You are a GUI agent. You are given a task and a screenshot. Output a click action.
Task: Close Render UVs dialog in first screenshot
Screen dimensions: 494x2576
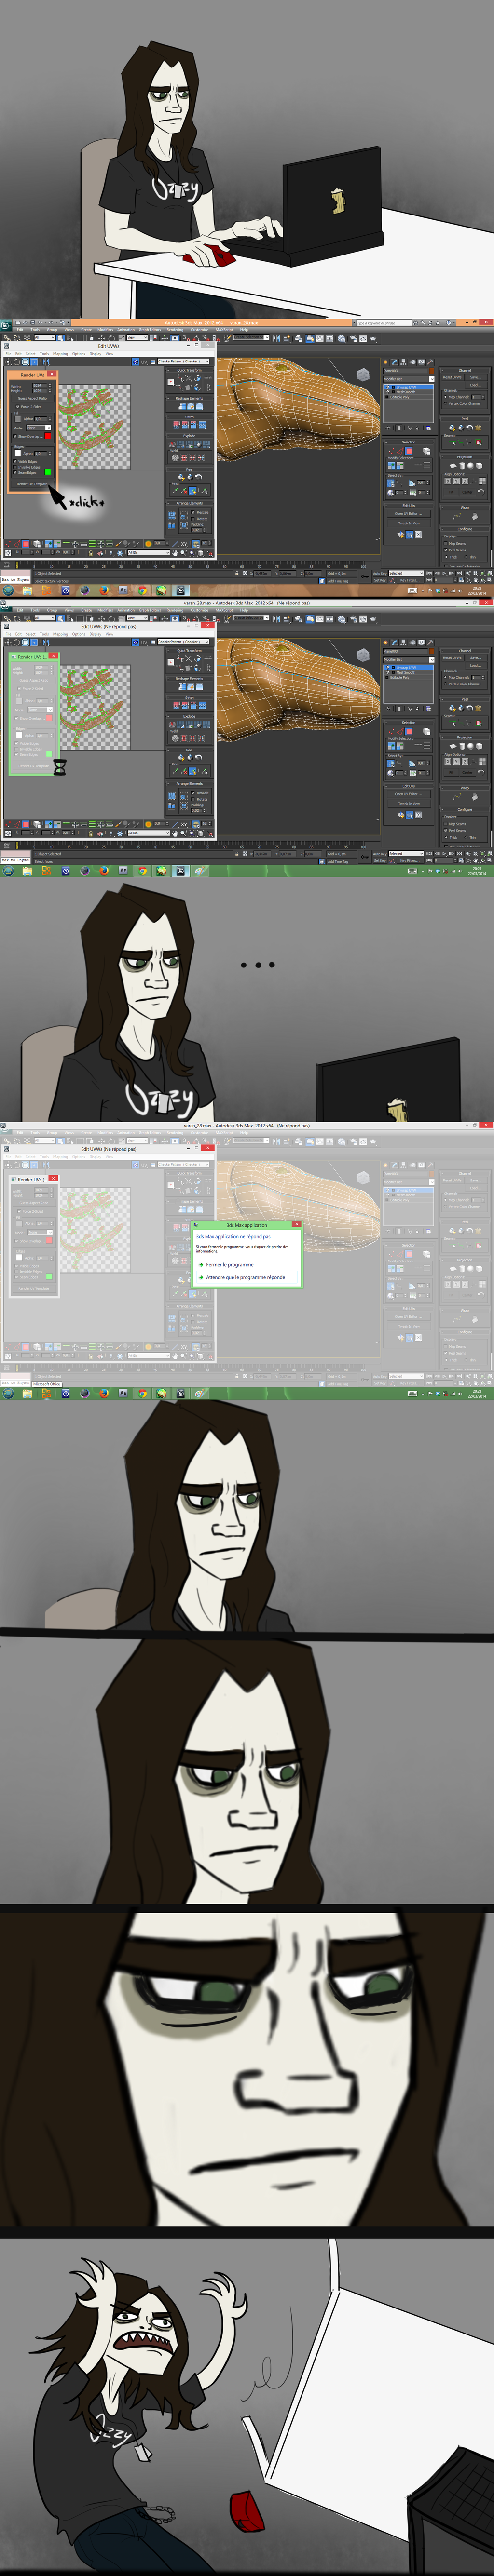[52, 374]
